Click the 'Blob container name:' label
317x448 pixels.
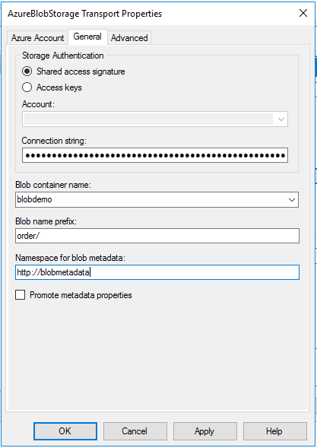tap(53, 185)
